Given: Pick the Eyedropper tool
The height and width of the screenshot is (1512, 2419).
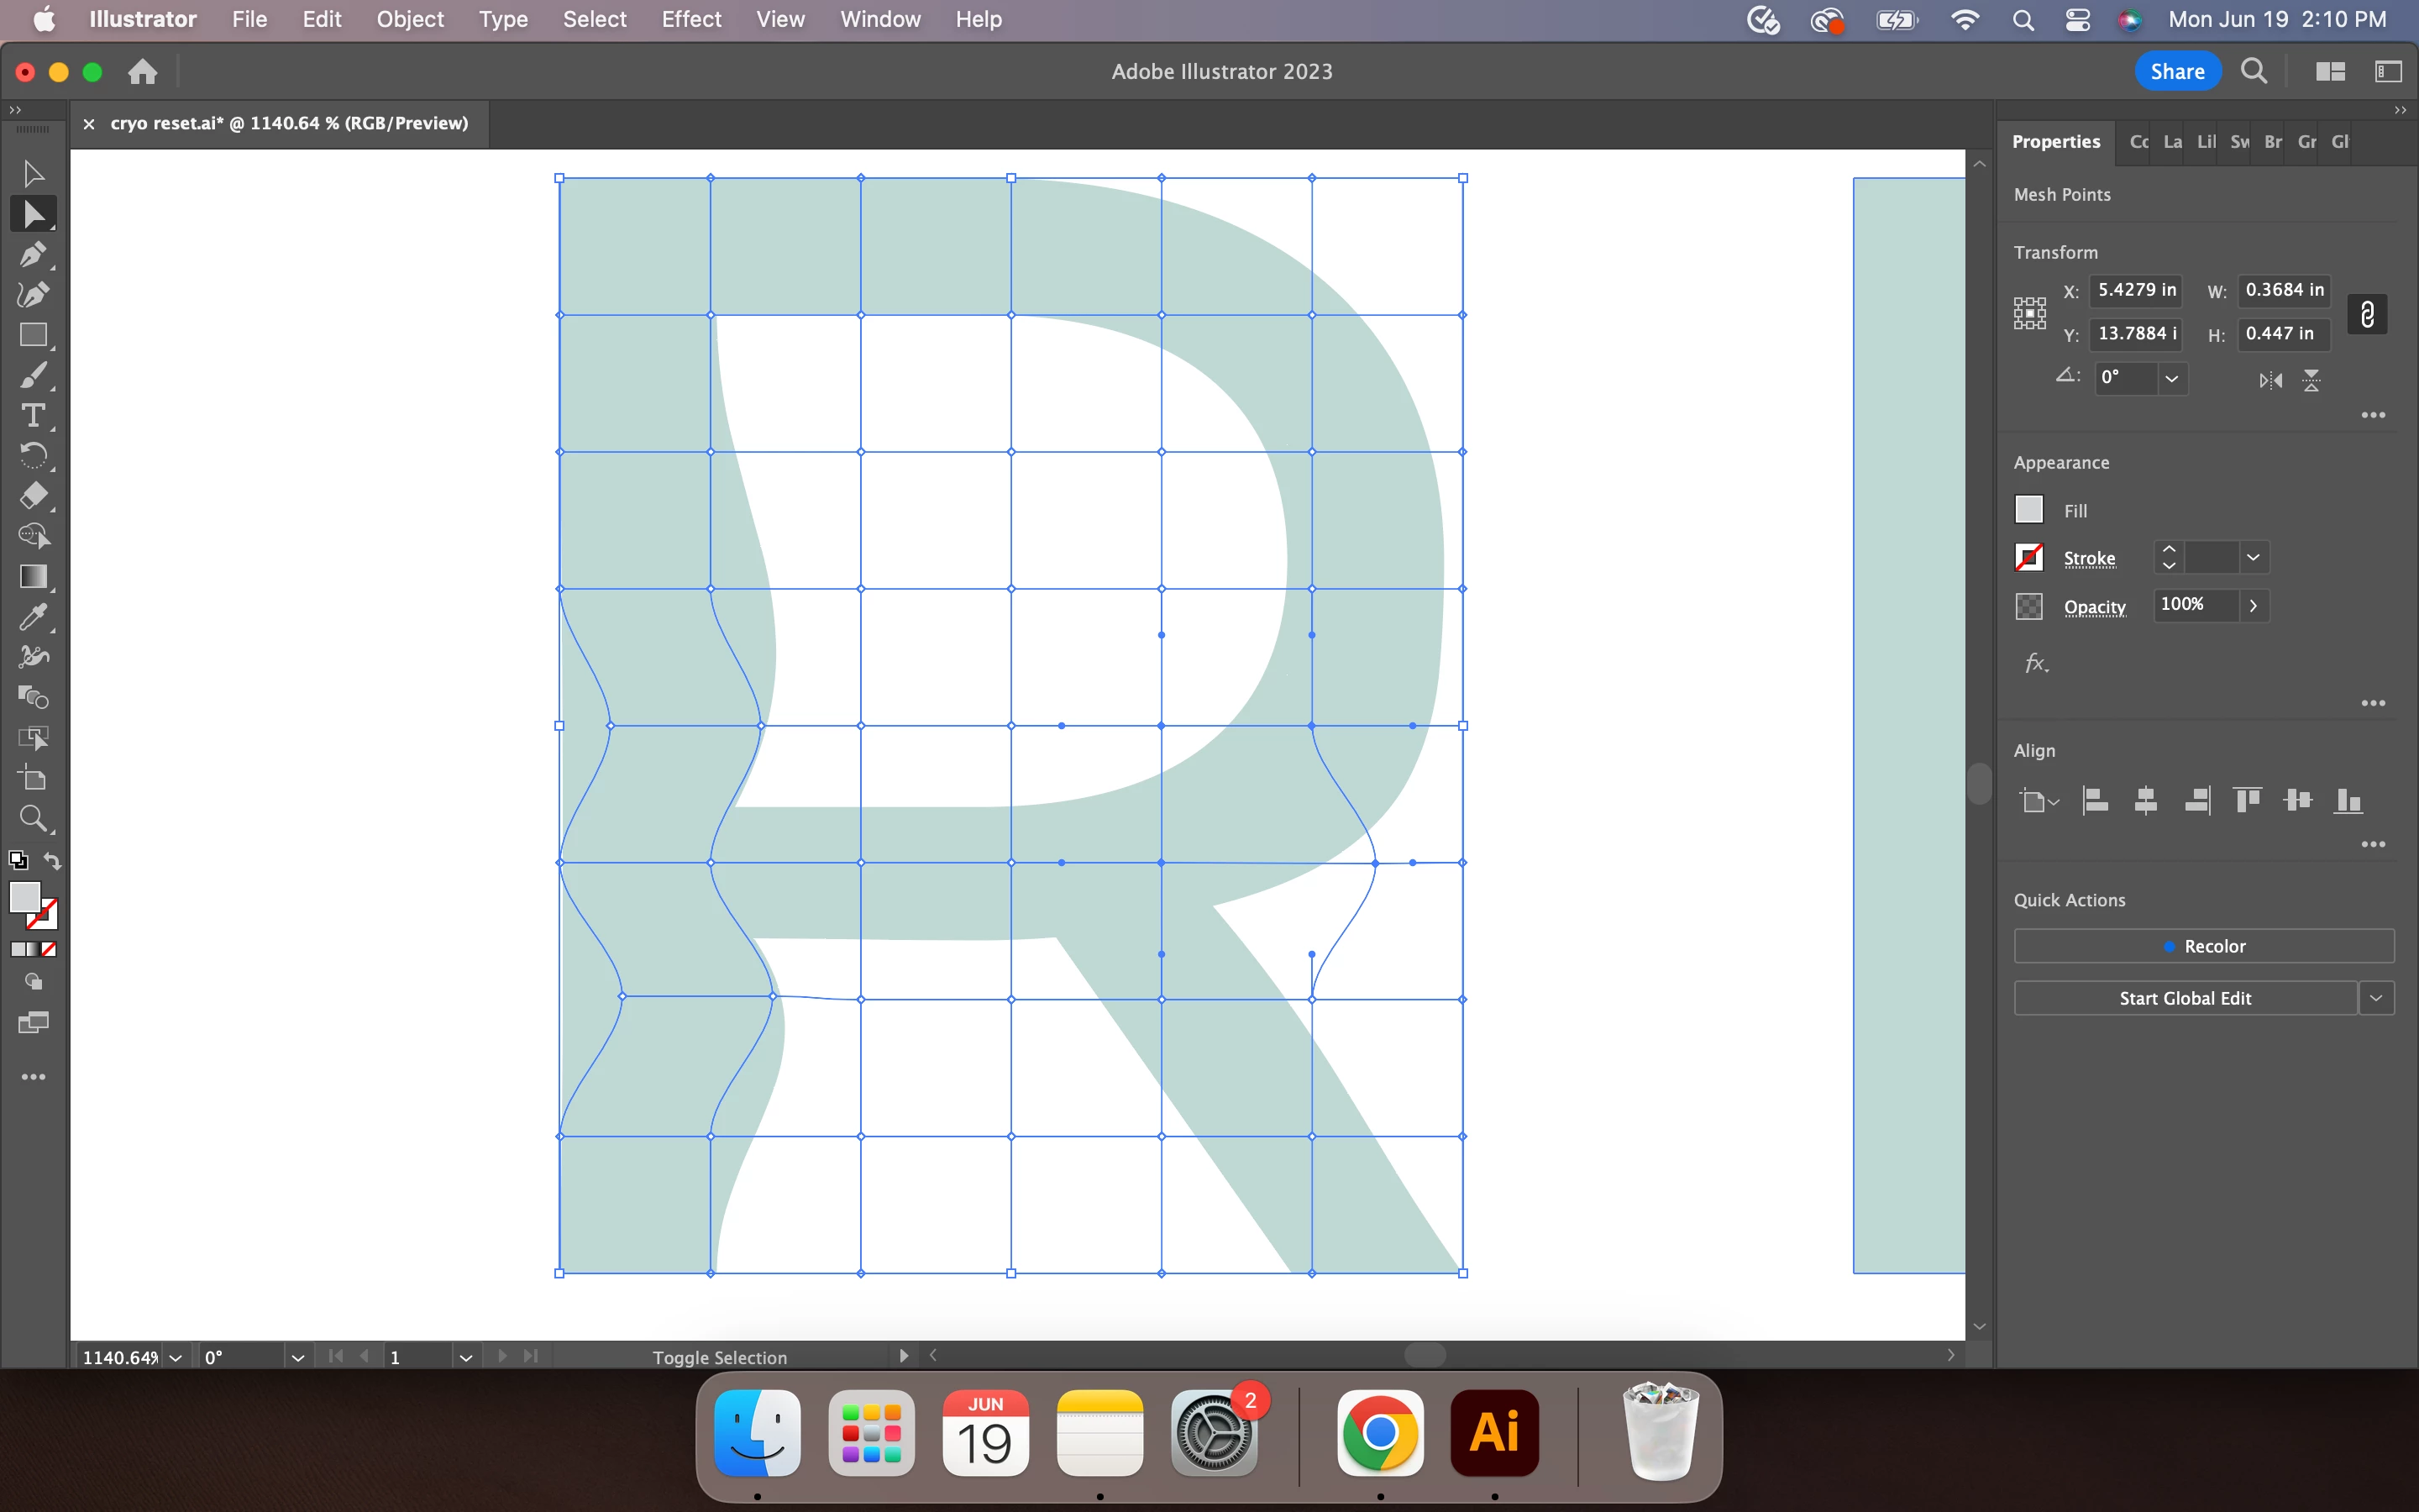Looking at the screenshot, I should pos(32,617).
